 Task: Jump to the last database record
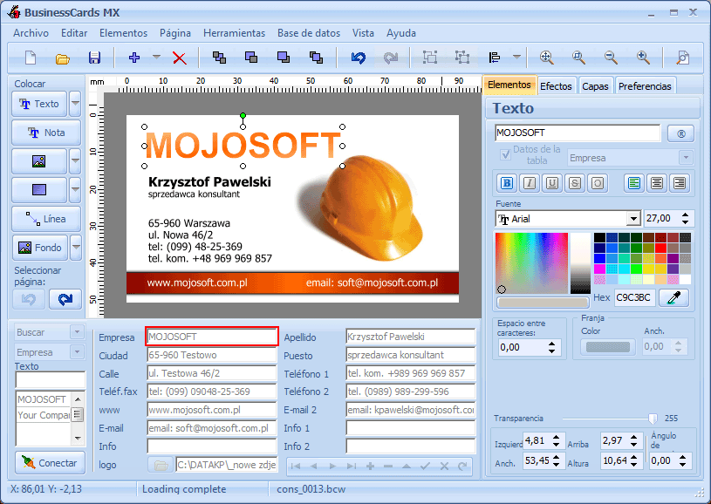point(352,466)
